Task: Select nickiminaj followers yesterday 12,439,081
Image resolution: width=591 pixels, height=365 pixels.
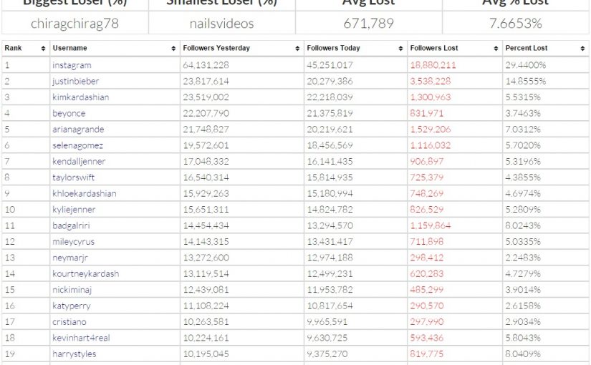Action: [x=206, y=290]
